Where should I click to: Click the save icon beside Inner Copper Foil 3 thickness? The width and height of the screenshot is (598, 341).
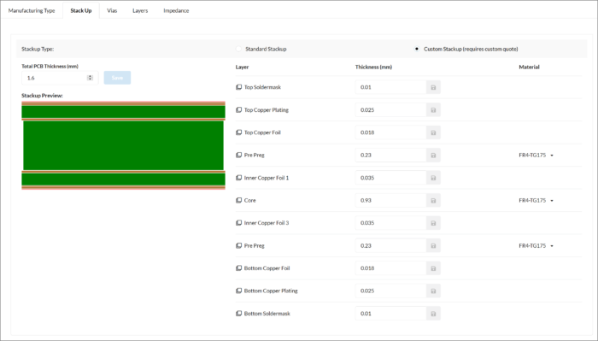tap(433, 223)
